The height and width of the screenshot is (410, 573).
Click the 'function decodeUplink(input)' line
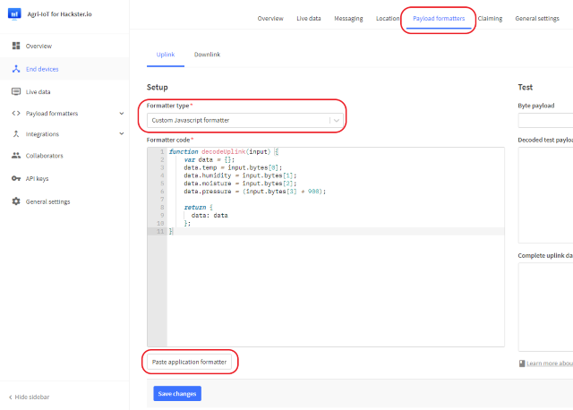click(224, 151)
